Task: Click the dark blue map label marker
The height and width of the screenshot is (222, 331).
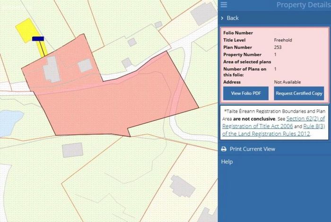Action: 38,39
